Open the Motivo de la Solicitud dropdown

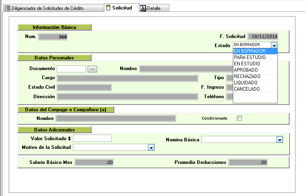pyautogui.click(x=151, y=147)
